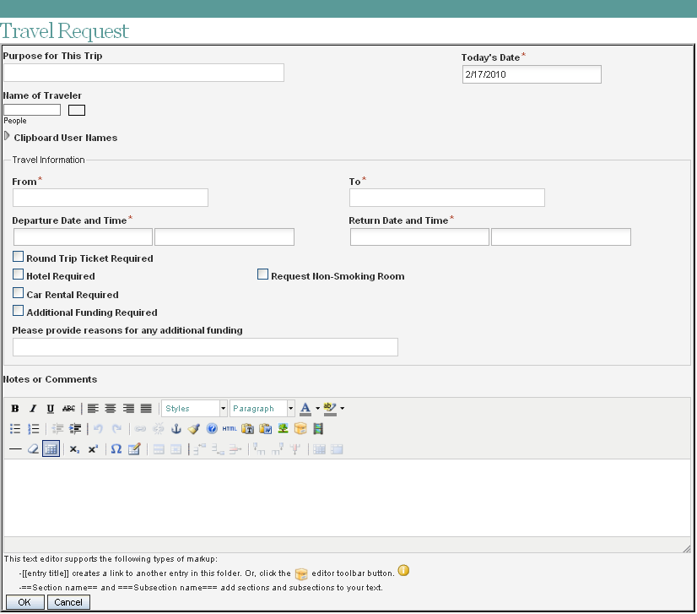Open editor help with the question mark icon

tap(212, 429)
